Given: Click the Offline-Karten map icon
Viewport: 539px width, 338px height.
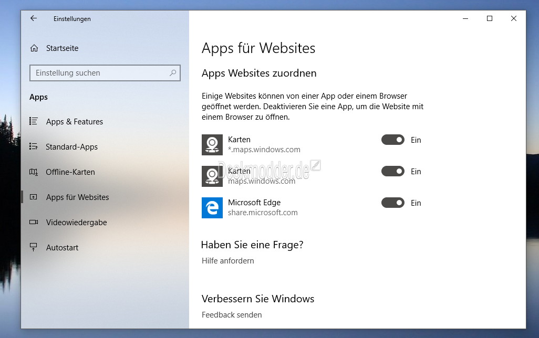Looking at the screenshot, I should [33, 172].
